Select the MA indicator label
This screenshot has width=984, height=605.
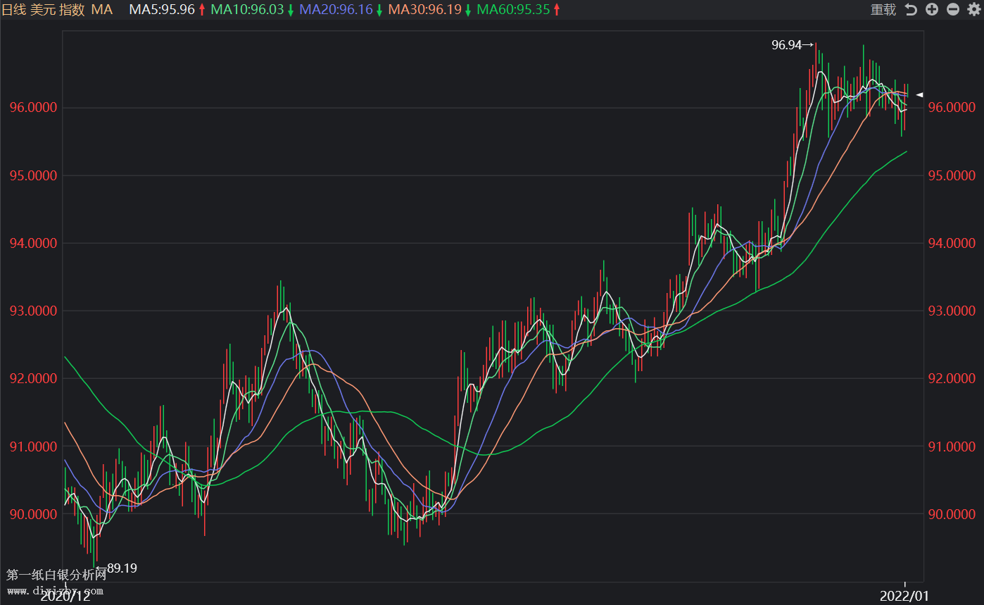(x=102, y=10)
